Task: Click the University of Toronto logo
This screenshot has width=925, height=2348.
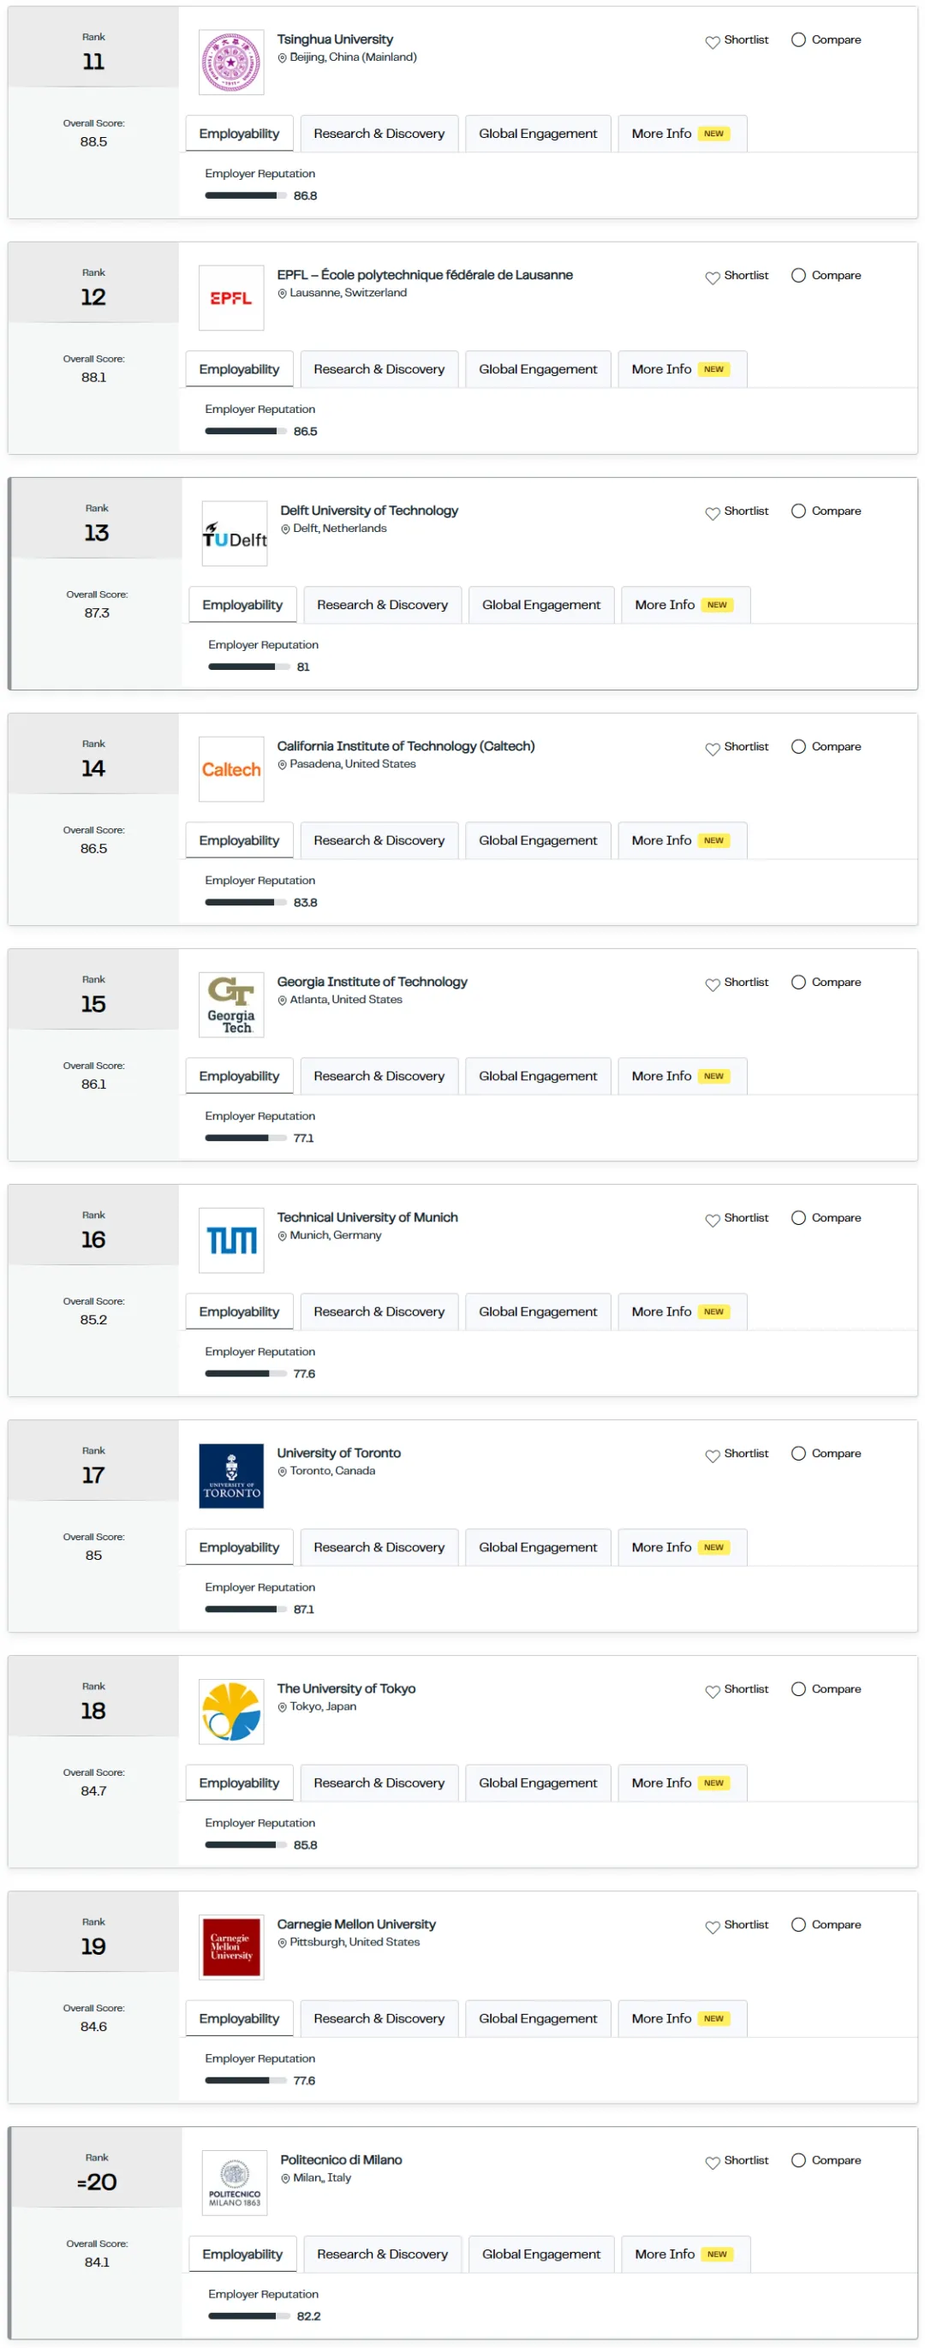Action: [230, 1476]
